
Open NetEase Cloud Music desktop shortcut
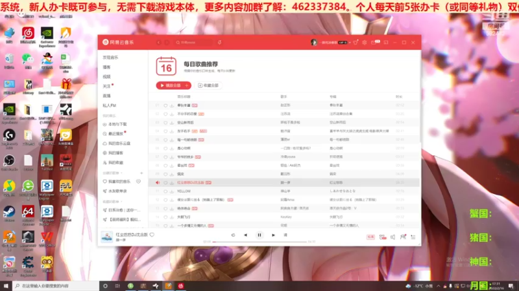coord(28,35)
